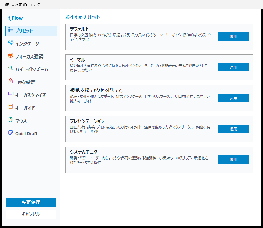The height and width of the screenshot is (228, 263).
Task: Click the purple キーカスタマイズ keyboard icon
Action: (10, 94)
